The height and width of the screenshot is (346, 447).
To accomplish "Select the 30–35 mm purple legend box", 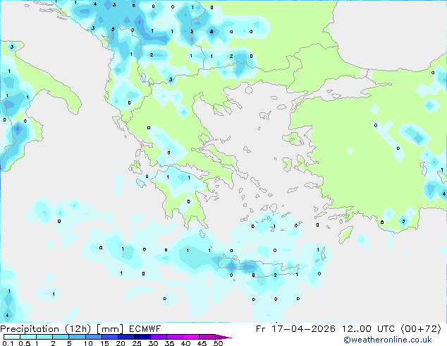I will (159, 337).
